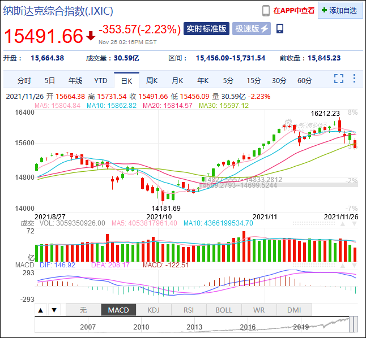Click the 16212.23 high price label

point(325,114)
